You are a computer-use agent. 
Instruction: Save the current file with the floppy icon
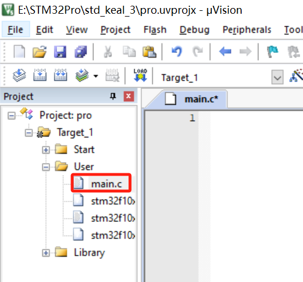[60, 51]
